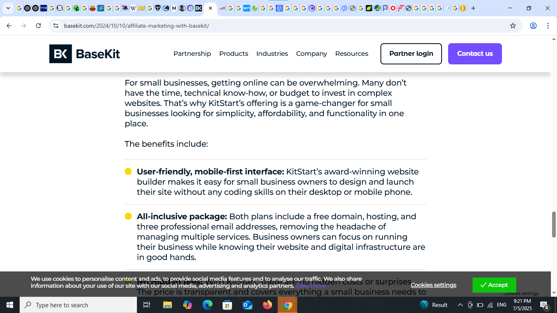This screenshot has height=313, width=557.
Task: Accept cookies with the green button
Action: point(494,285)
